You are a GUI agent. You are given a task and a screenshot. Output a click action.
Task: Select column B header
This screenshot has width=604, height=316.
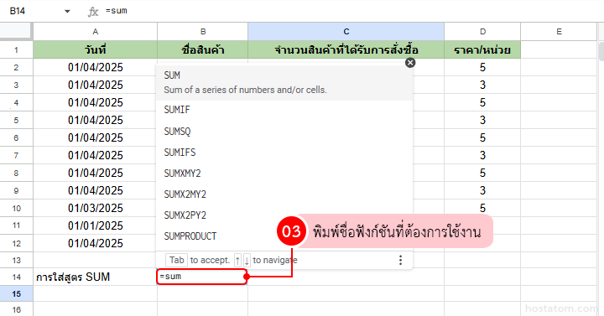tap(203, 32)
